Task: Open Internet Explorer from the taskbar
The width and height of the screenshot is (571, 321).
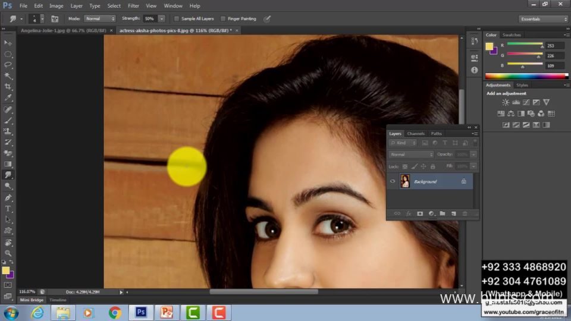Action: click(x=37, y=313)
